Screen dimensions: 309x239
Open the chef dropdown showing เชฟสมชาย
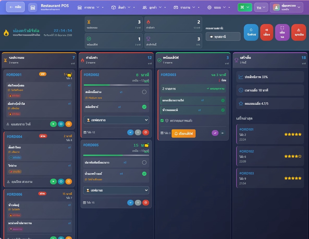pos(116,120)
